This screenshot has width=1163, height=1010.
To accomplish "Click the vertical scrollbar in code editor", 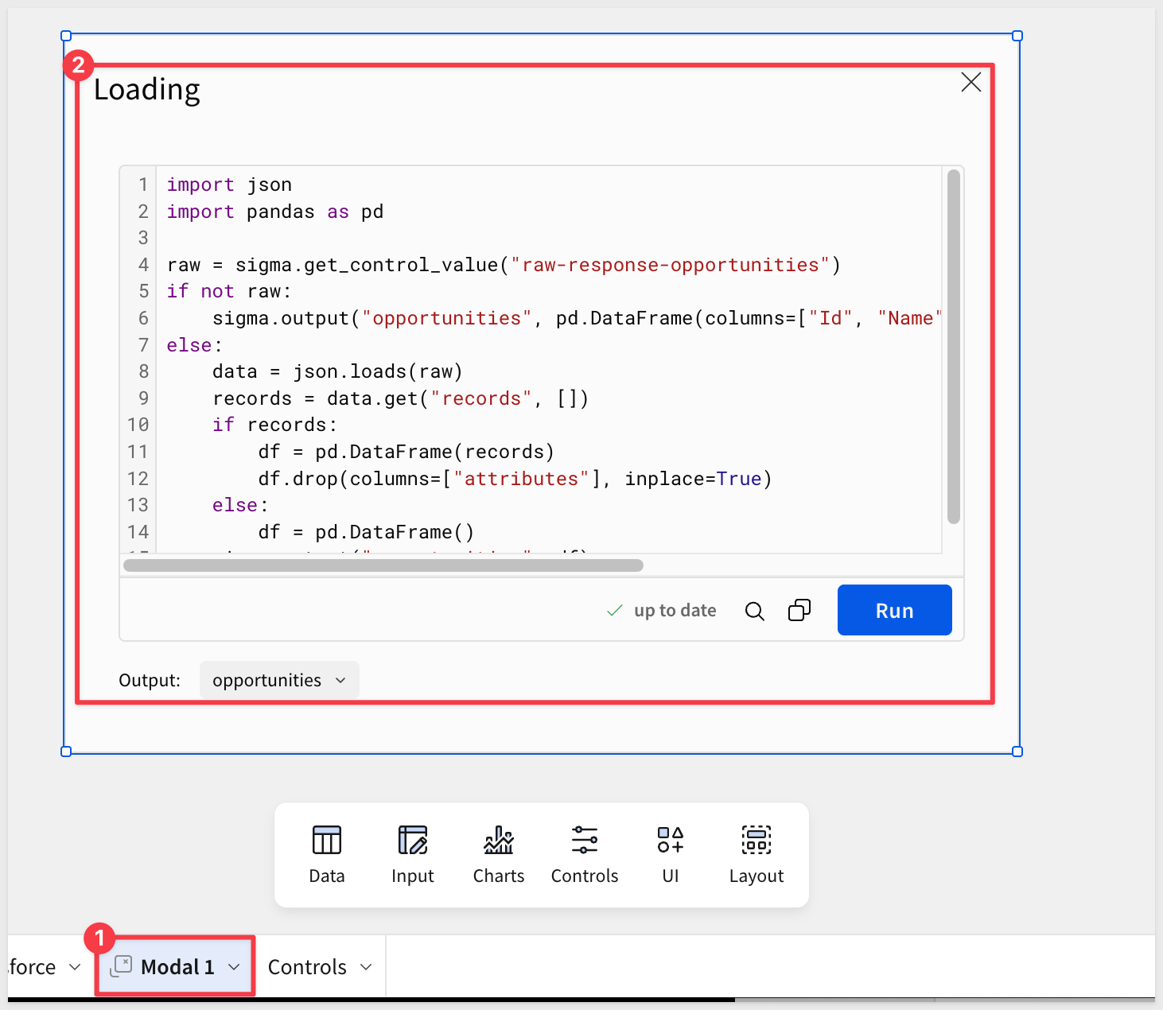I will [x=954, y=347].
